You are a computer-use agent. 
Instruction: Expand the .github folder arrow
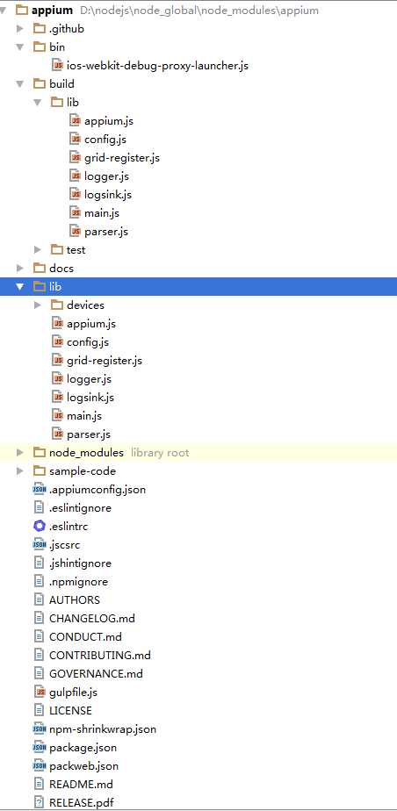(x=20, y=29)
